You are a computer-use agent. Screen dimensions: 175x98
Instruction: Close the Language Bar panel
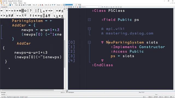pyautogui.click(x=65, y=7)
